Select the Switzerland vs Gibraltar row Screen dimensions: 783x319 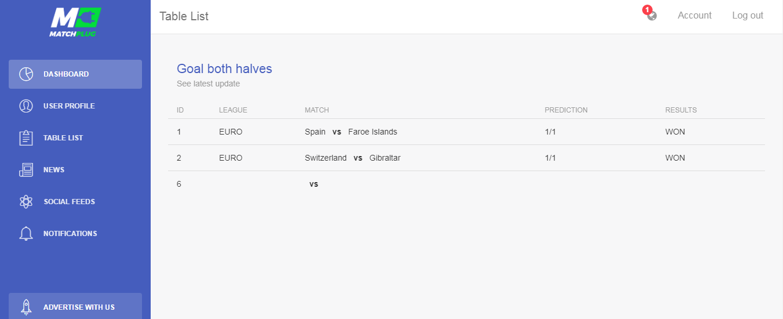tap(467, 158)
